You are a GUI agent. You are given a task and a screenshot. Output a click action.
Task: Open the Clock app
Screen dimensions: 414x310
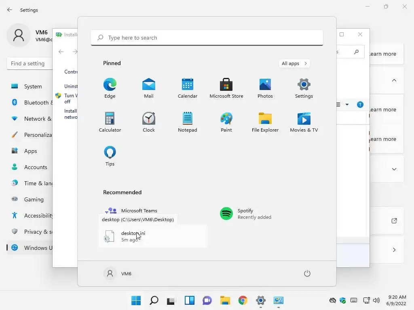point(149,122)
